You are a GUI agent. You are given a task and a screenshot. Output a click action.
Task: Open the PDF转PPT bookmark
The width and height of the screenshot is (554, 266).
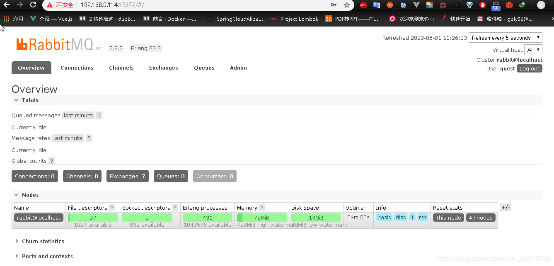click(x=352, y=19)
